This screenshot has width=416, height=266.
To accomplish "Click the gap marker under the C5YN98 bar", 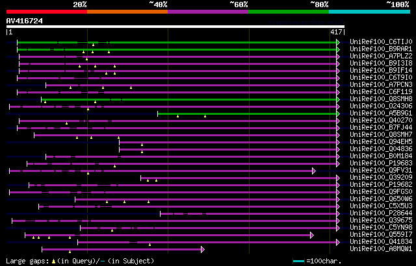I will click(112, 231).
